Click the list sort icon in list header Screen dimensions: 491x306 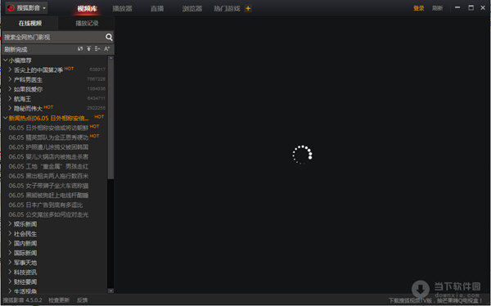click(x=97, y=49)
